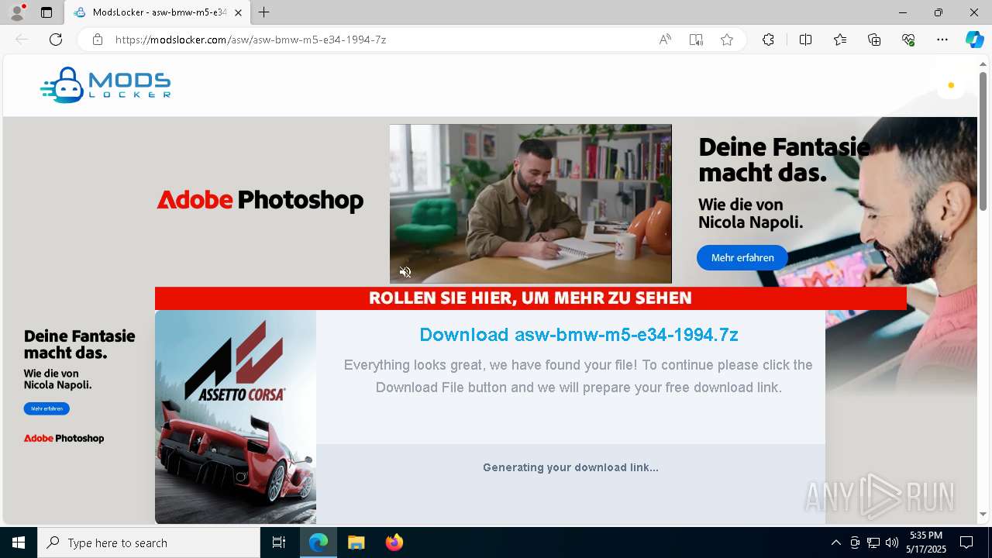Click the small Mehr erfahren button on left ad

(46, 408)
